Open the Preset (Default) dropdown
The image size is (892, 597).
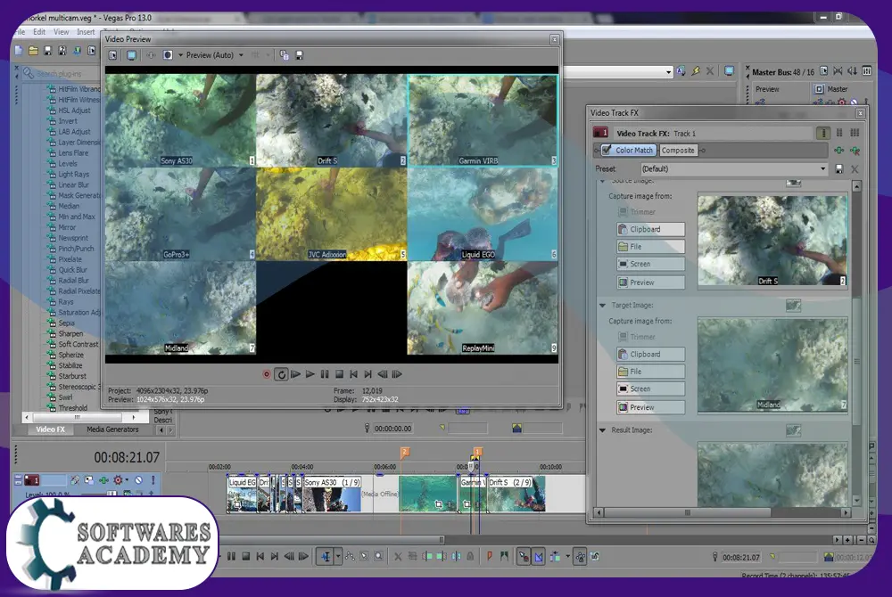(822, 168)
